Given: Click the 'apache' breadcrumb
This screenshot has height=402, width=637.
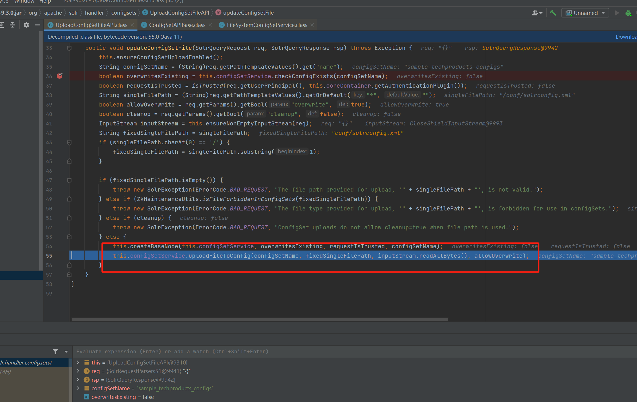Looking at the screenshot, I should tap(53, 13).
